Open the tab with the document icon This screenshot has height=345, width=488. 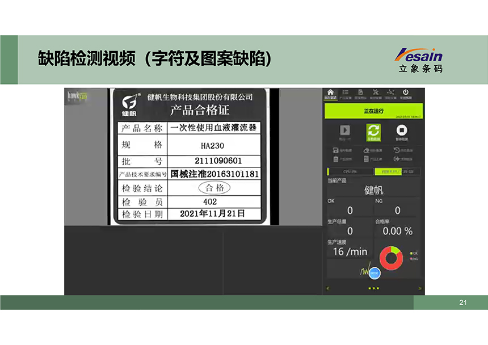pos(360,94)
